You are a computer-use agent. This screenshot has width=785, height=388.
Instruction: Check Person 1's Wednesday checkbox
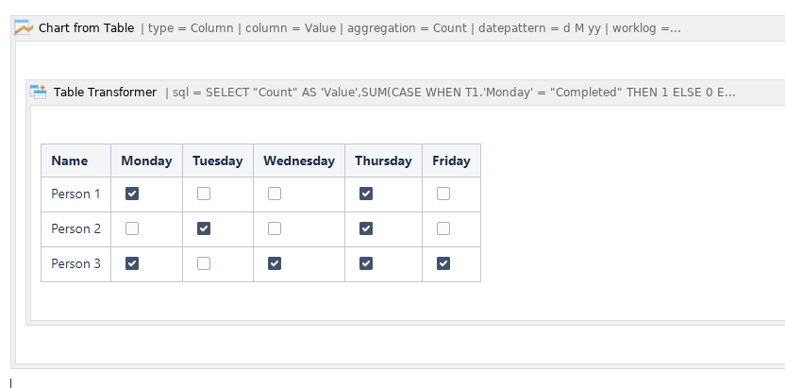(x=275, y=194)
